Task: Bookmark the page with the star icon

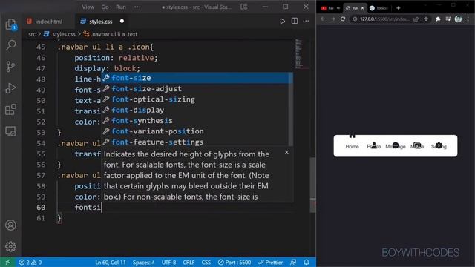Action: (426, 19)
